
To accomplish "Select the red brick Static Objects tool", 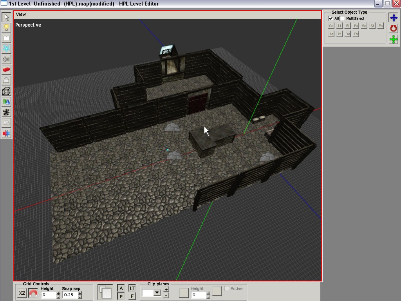I will coord(6,70).
